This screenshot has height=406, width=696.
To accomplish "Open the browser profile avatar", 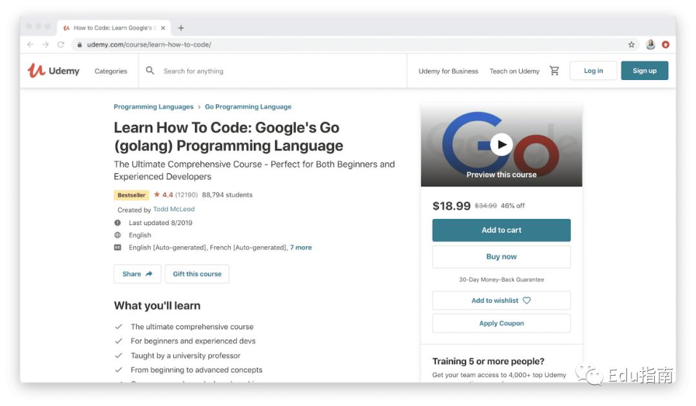I will (650, 44).
